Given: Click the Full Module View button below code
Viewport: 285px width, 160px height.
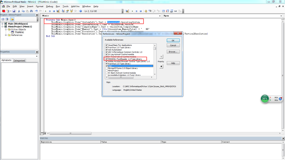Looking at the screenshot, I should pos(45,133).
